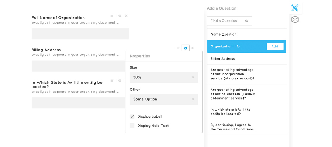Remove the Full Name of Organization question
The width and height of the screenshot is (332, 147).
tap(126, 16)
